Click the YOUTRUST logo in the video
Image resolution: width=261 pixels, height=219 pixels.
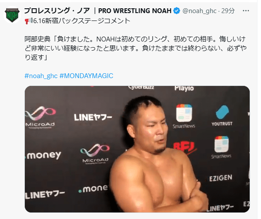pyautogui.click(x=222, y=116)
